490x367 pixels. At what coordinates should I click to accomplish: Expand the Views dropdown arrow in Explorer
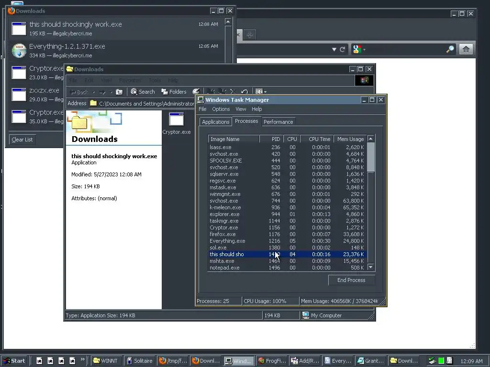click(265, 92)
